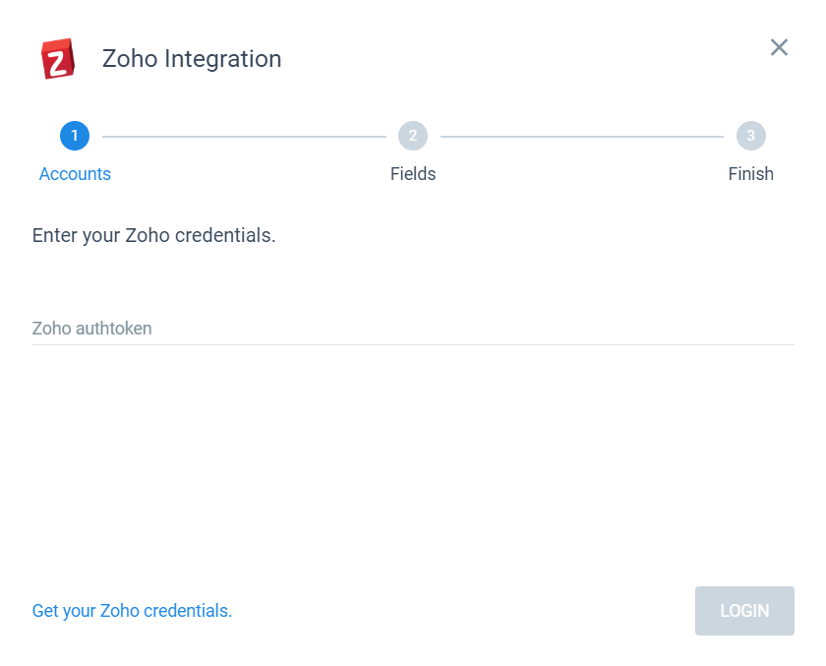Select the step 1 circle indicator
The width and height of the screenshot is (826, 666).
[75, 136]
